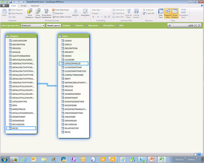Switch to the Design tab
204x163 pixels.
(23, 6)
